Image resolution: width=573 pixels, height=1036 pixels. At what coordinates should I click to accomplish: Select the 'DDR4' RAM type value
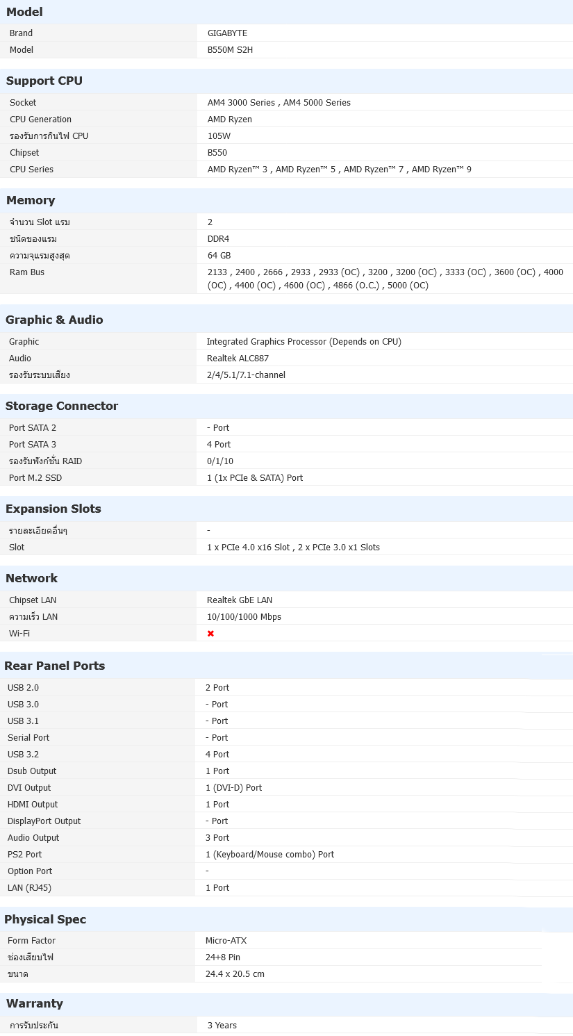click(x=218, y=239)
